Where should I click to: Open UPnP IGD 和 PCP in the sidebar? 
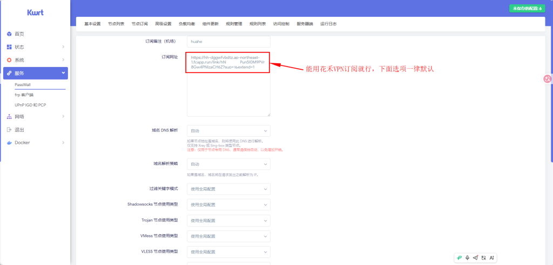click(x=30, y=105)
